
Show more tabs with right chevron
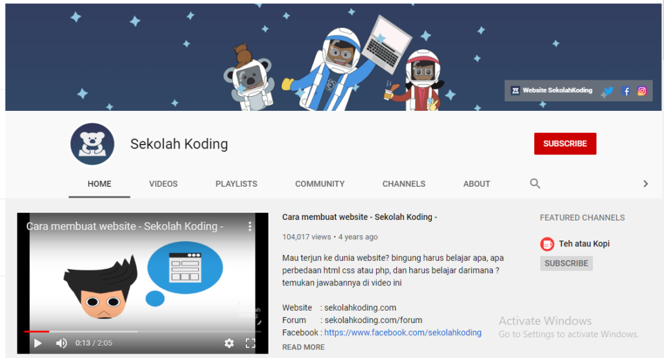click(645, 184)
